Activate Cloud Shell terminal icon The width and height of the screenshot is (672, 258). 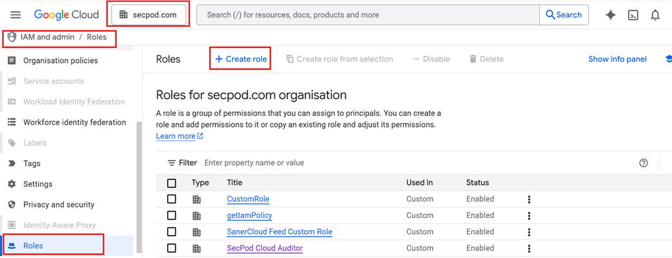coord(633,15)
